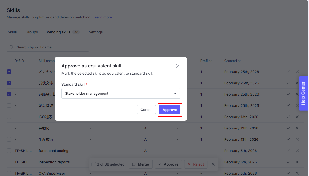Screen dimensions: 309x176
Task: Cancel the equivalent skill dialog
Action: (x=146, y=110)
